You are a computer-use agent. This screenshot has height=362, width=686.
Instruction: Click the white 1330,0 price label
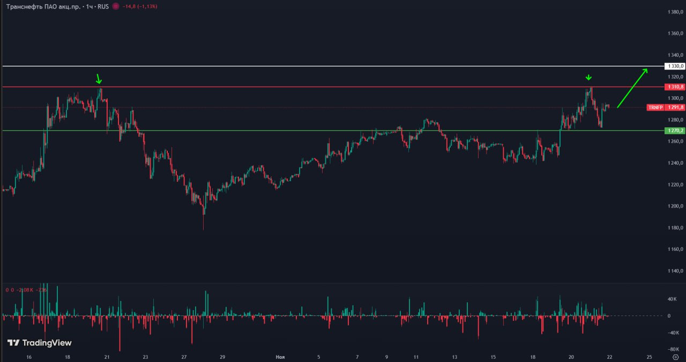pos(675,66)
